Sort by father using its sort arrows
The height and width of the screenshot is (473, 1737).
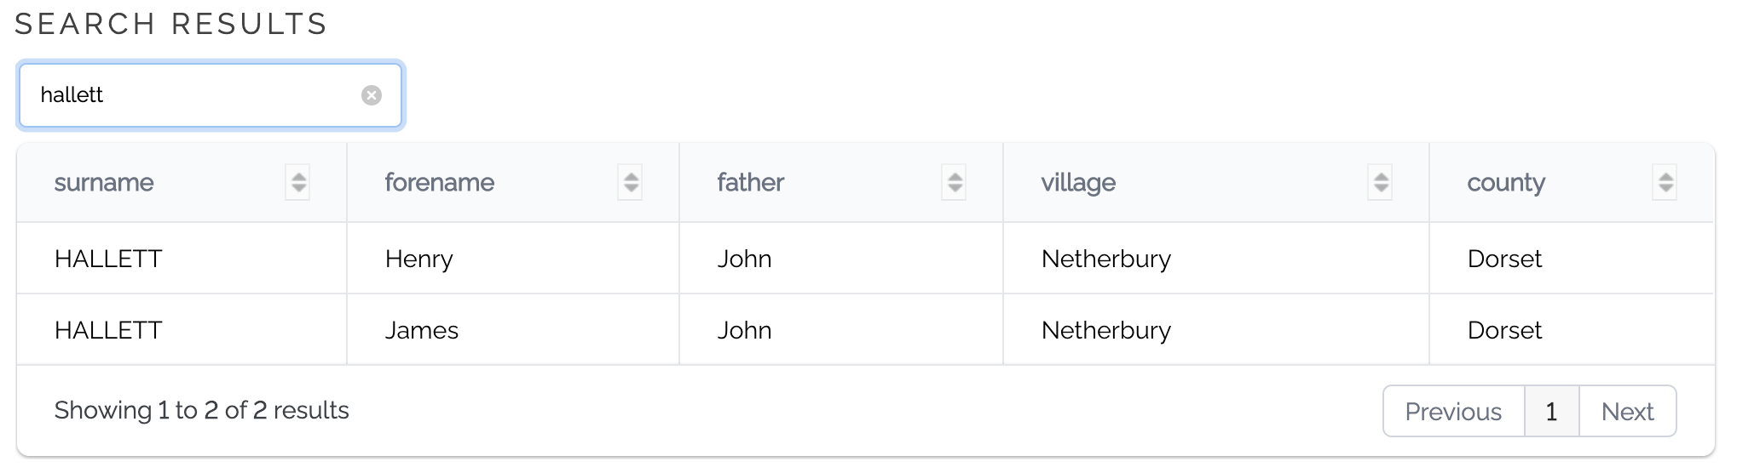(x=954, y=182)
